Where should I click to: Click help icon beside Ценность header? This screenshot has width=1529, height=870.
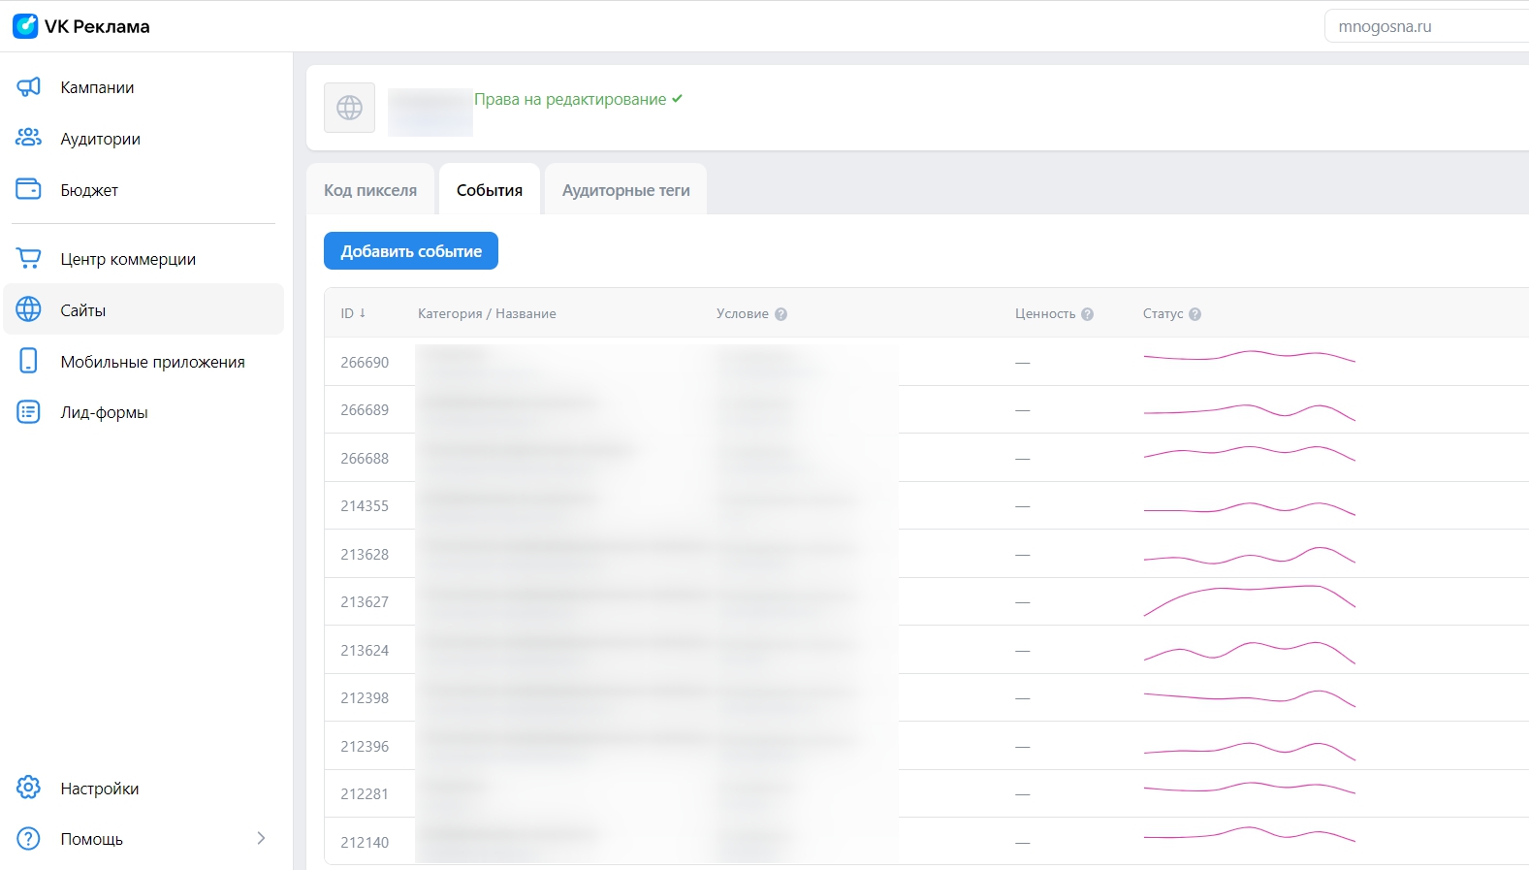point(1087,314)
